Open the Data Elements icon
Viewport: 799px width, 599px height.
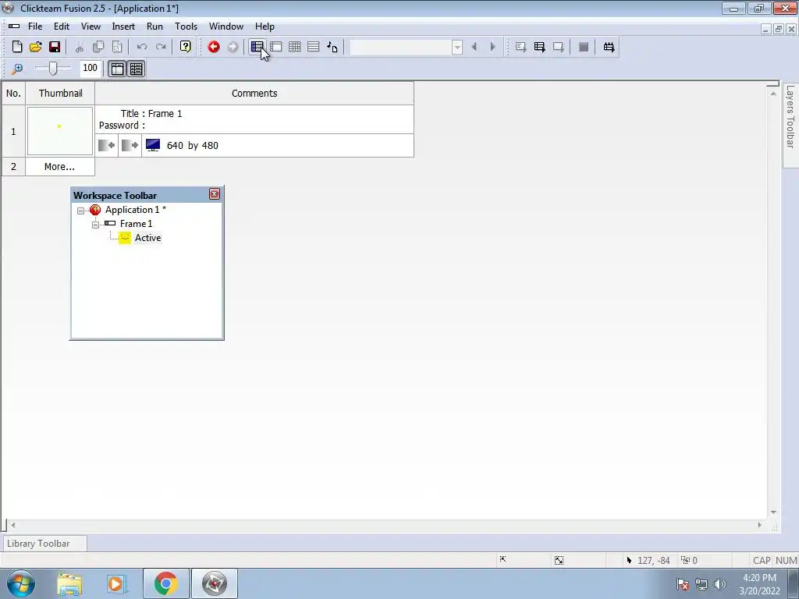(332, 47)
